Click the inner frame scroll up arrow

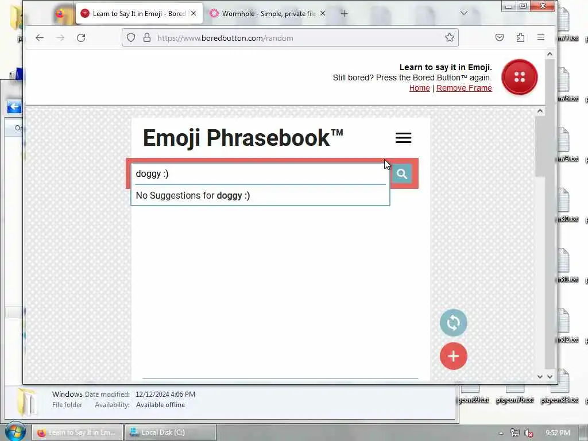tap(540, 111)
